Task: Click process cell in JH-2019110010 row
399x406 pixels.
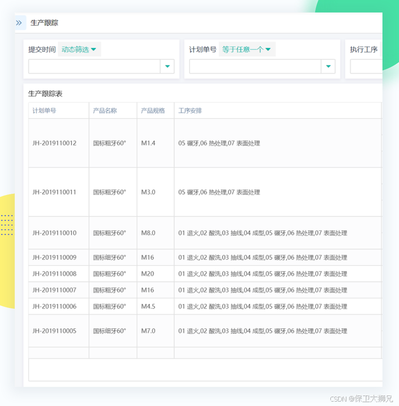Action: (x=263, y=233)
